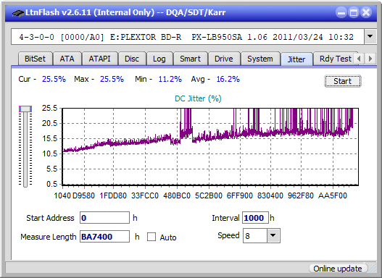Click the resize grip in the status bar
Image resolution: width=382 pixels, height=278 pixels.
point(373,269)
